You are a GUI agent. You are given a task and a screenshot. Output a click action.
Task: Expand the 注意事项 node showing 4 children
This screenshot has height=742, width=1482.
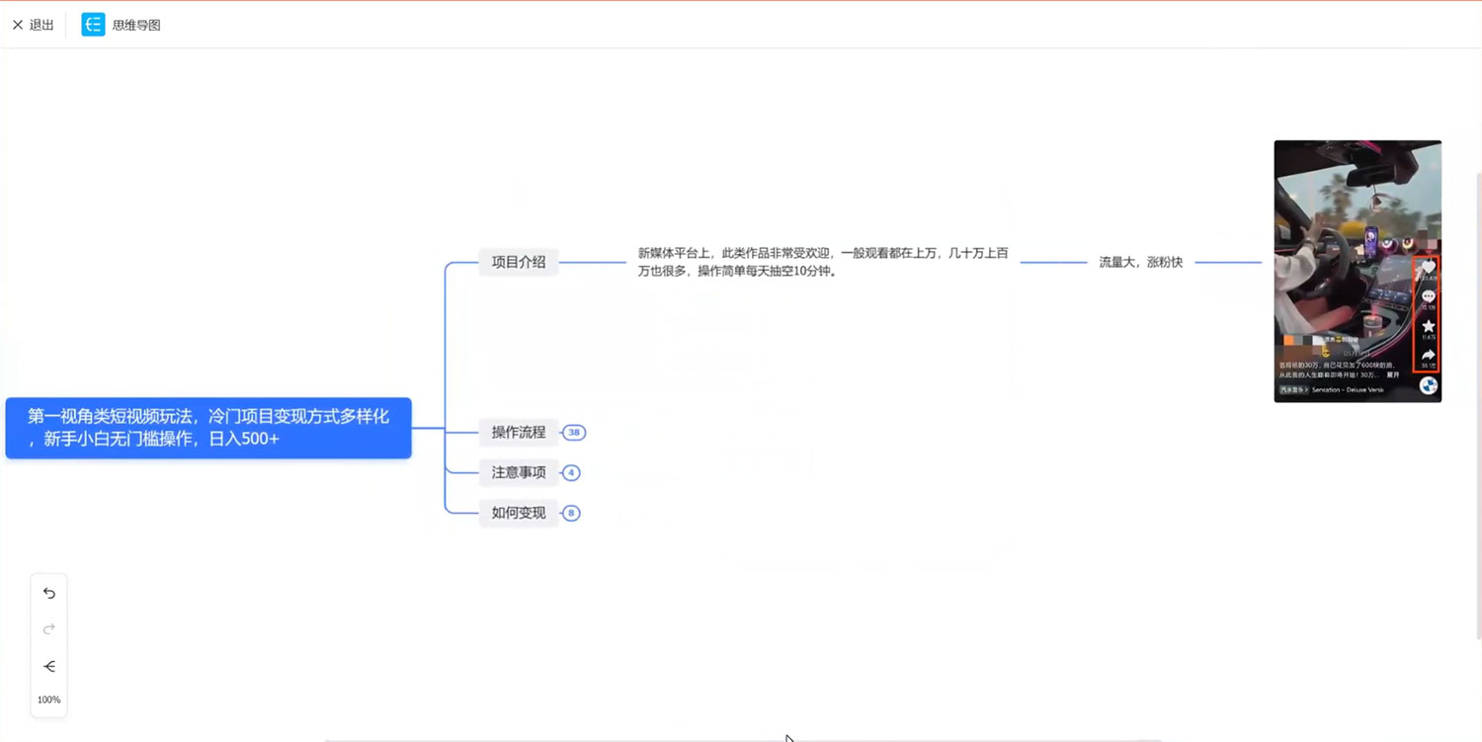click(571, 472)
